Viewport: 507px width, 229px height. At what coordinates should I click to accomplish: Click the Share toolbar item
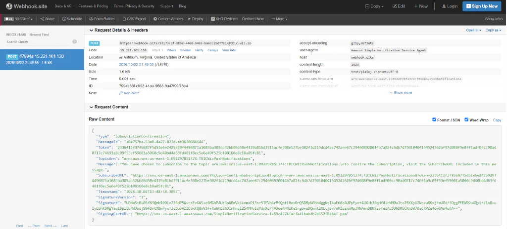click(47, 19)
